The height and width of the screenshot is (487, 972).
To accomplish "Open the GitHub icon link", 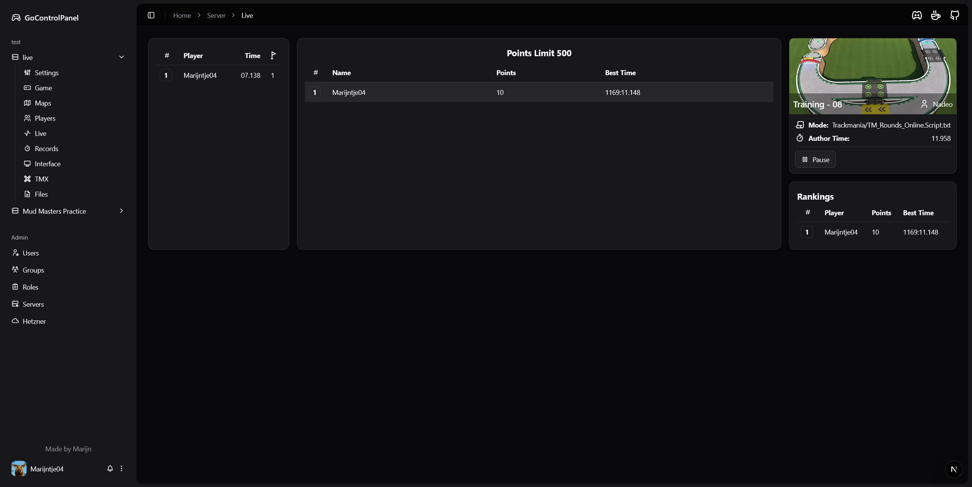I will click(x=955, y=15).
